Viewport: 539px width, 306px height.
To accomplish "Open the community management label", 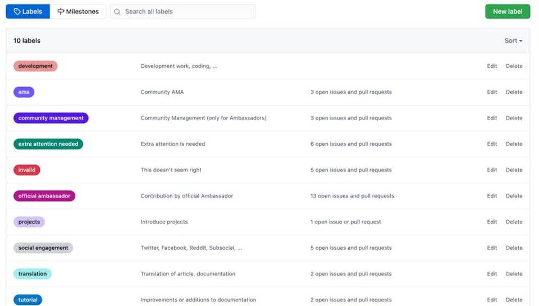I will (x=51, y=118).
